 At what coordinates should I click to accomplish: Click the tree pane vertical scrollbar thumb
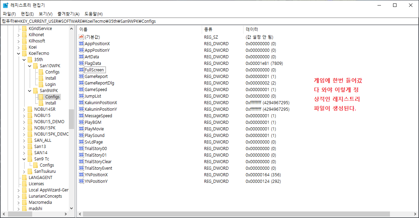(x=72, y=119)
